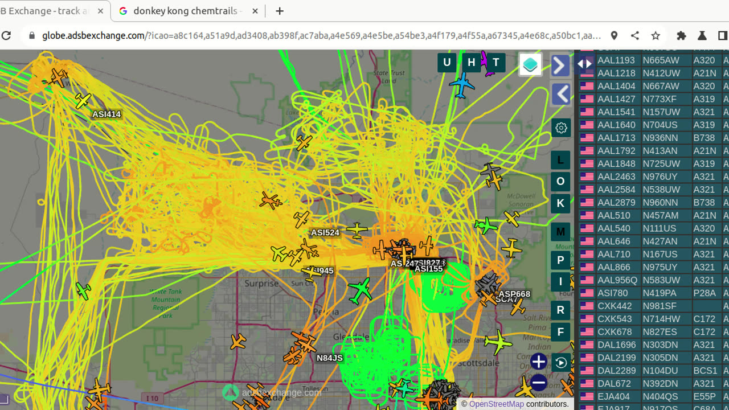
Task: Click the F follow button
Action: (560, 332)
